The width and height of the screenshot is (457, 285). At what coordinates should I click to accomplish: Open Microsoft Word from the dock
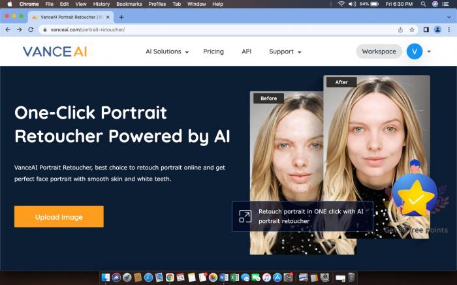[x=224, y=277]
